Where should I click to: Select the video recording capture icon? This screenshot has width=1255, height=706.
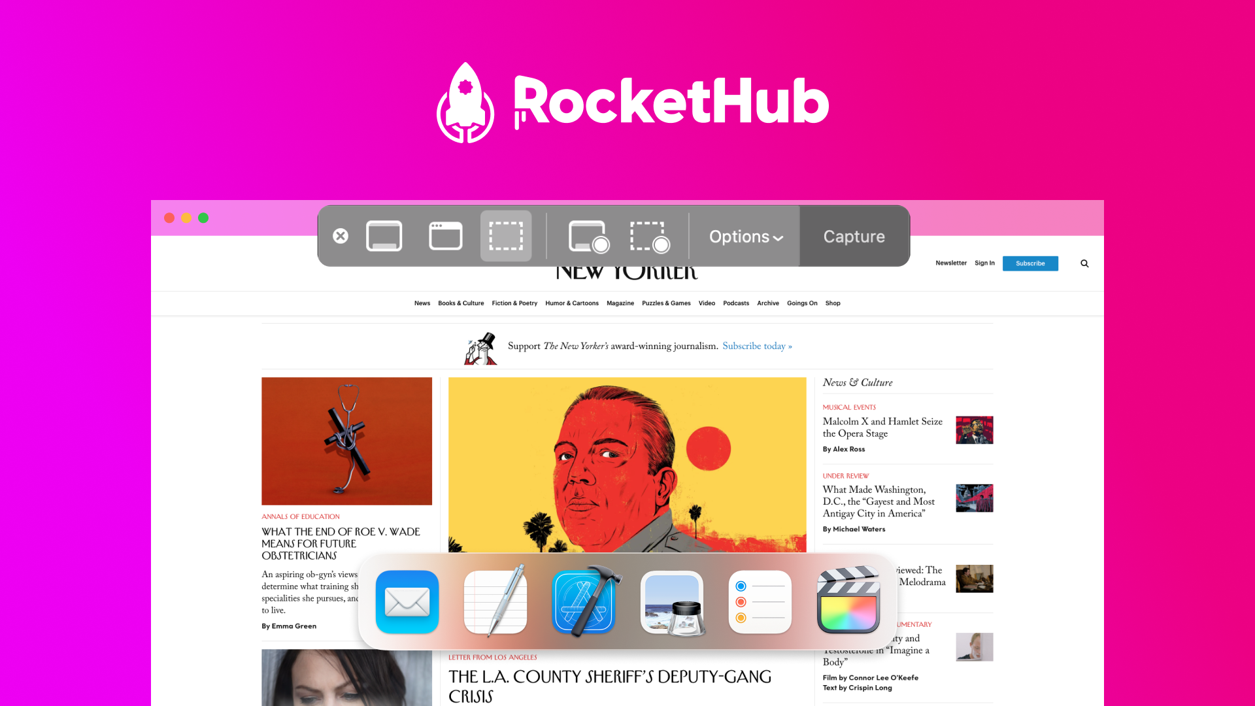tap(587, 235)
